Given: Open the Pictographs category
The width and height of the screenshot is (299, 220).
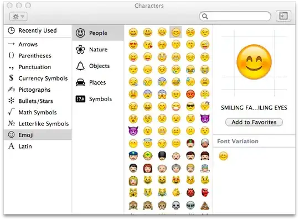Looking at the screenshot, I should coord(38,90).
